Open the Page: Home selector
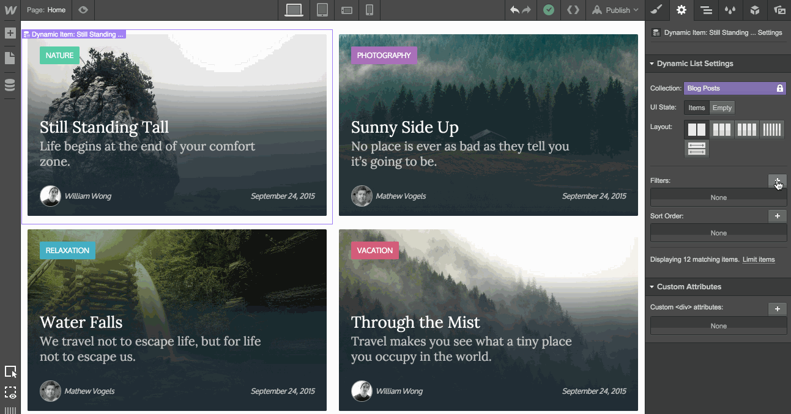Image resolution: width=791 pixels, height=414 pixels. tap(46, 10)
